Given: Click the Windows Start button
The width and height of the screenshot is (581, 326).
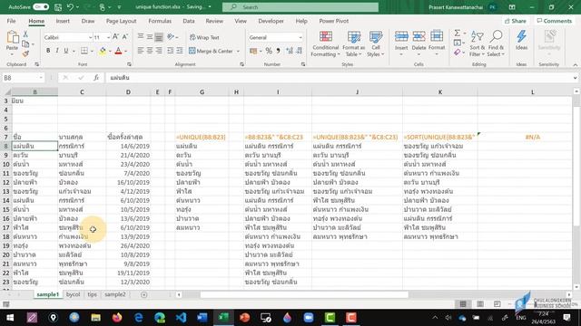Looking at the screenshot, I should click(x=10, y=318).
